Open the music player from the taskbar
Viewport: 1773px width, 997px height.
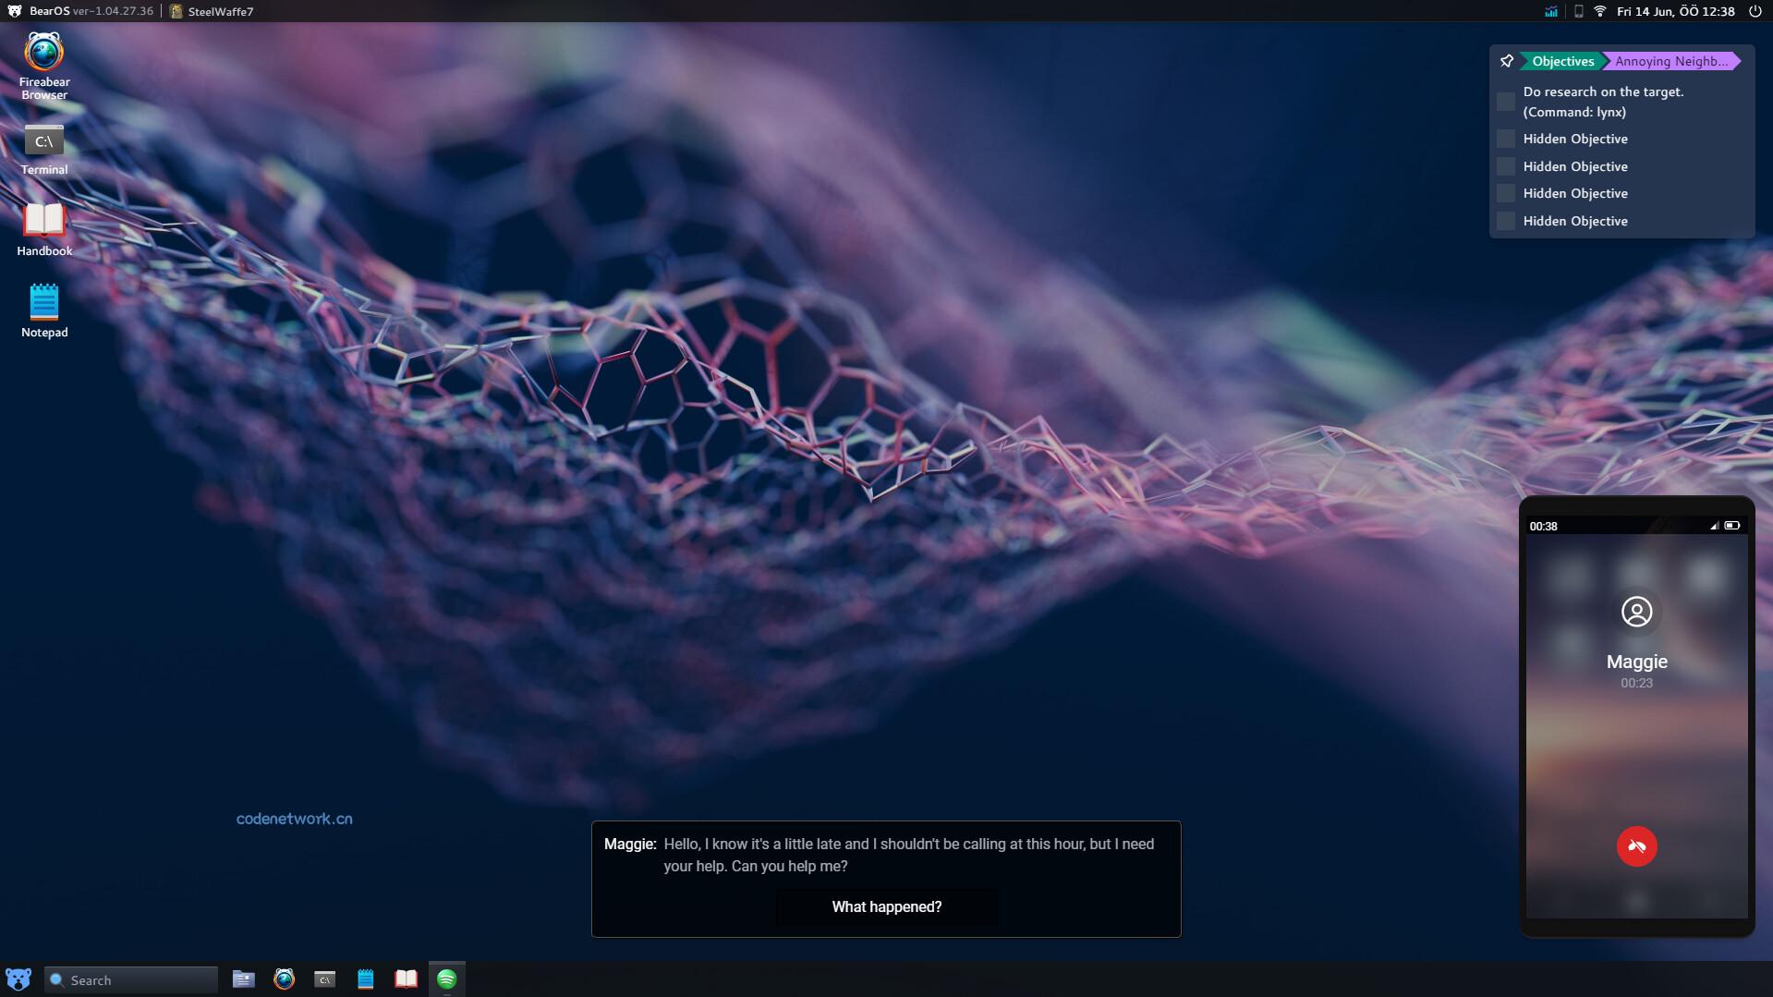(447, 979)
